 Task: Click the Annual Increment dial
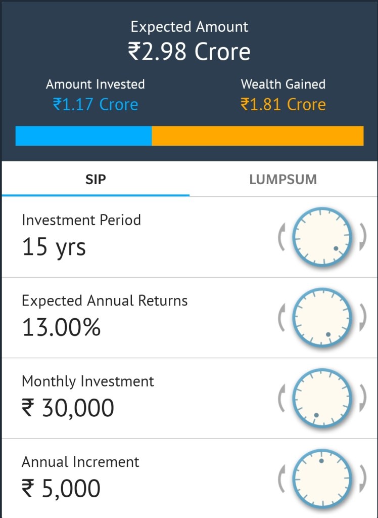(x=322, y=479)
